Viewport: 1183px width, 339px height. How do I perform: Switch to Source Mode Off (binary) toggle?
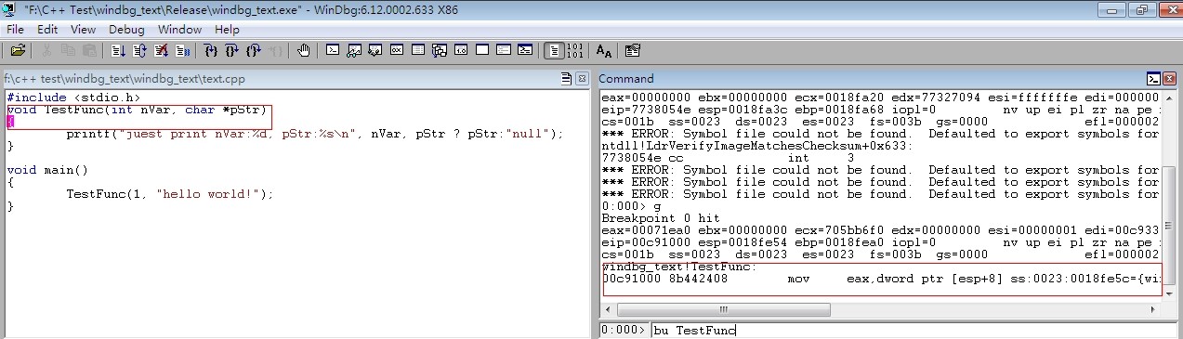[x=575, y=49]
